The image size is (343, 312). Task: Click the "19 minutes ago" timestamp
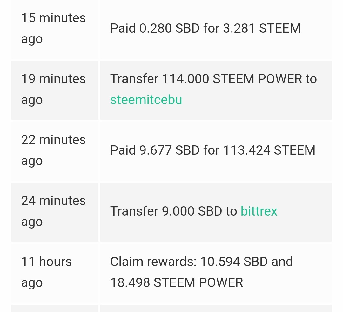(53, 89)
